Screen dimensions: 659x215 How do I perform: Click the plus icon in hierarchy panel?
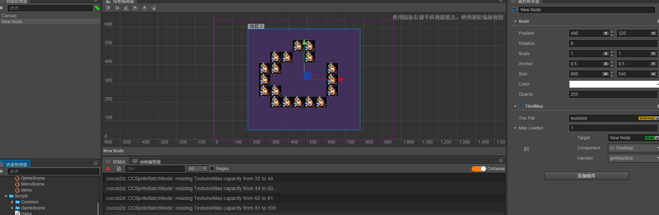click(x=1, y=8)
